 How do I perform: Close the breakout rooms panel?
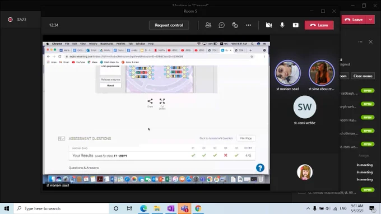click(x=370, y=42)
